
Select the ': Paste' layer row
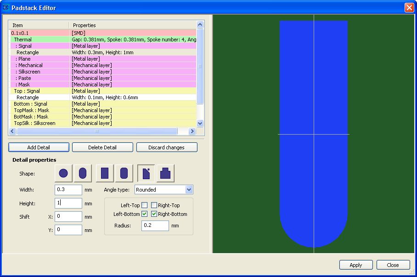[x=103, y=78]
